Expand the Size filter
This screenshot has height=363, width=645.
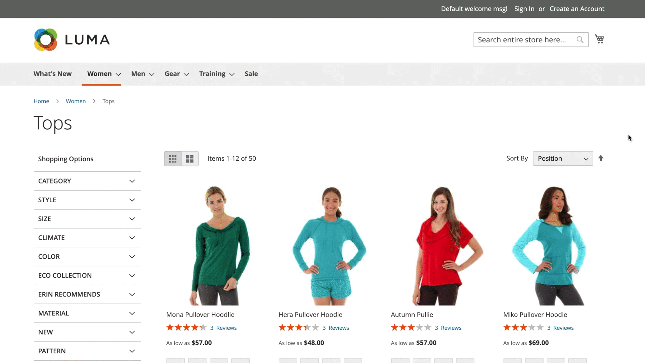(x=87, y=219)
